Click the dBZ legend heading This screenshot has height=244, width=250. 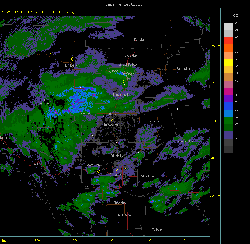click(235, 15)
